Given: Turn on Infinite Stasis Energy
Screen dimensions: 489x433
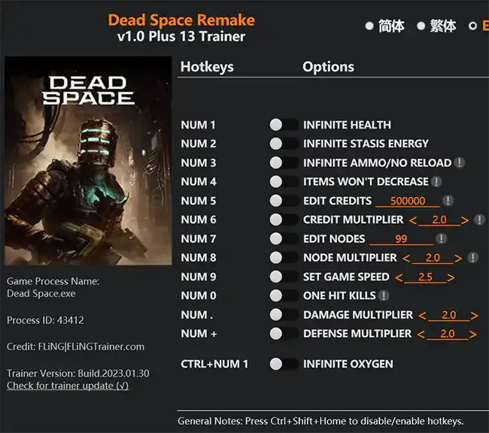Looking at the screenshot, I should point(284,144).
